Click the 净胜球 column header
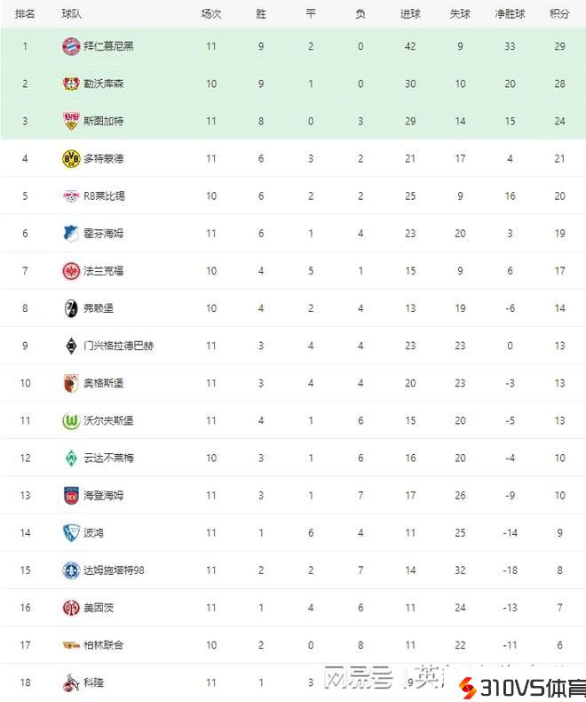This screenshot has height=702, width=586. 510,13
